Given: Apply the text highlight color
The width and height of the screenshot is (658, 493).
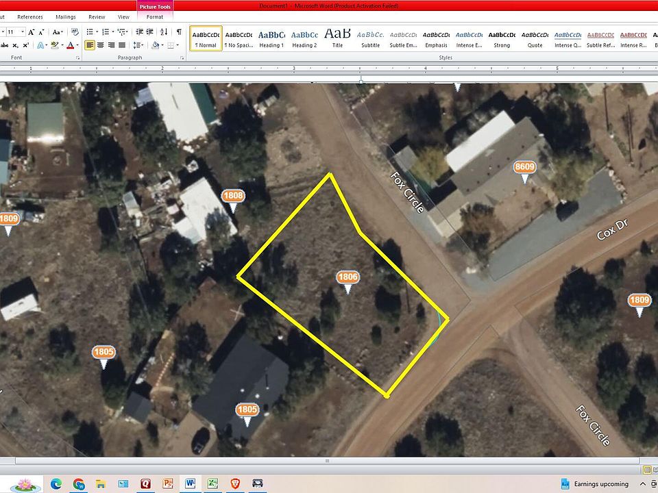Looking at the screenshot, I should [54, 45].
